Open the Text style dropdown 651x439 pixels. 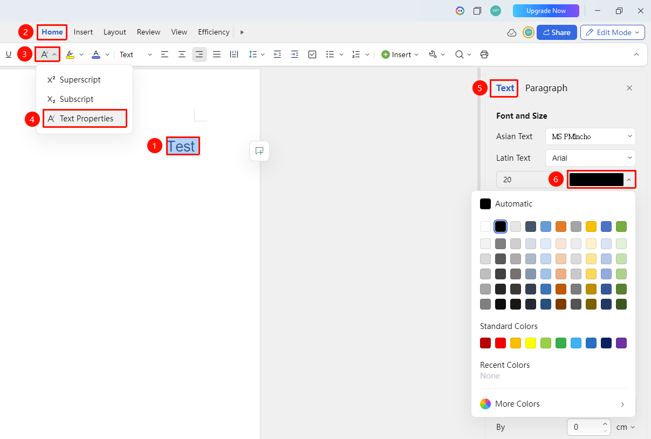coord(136,54)
